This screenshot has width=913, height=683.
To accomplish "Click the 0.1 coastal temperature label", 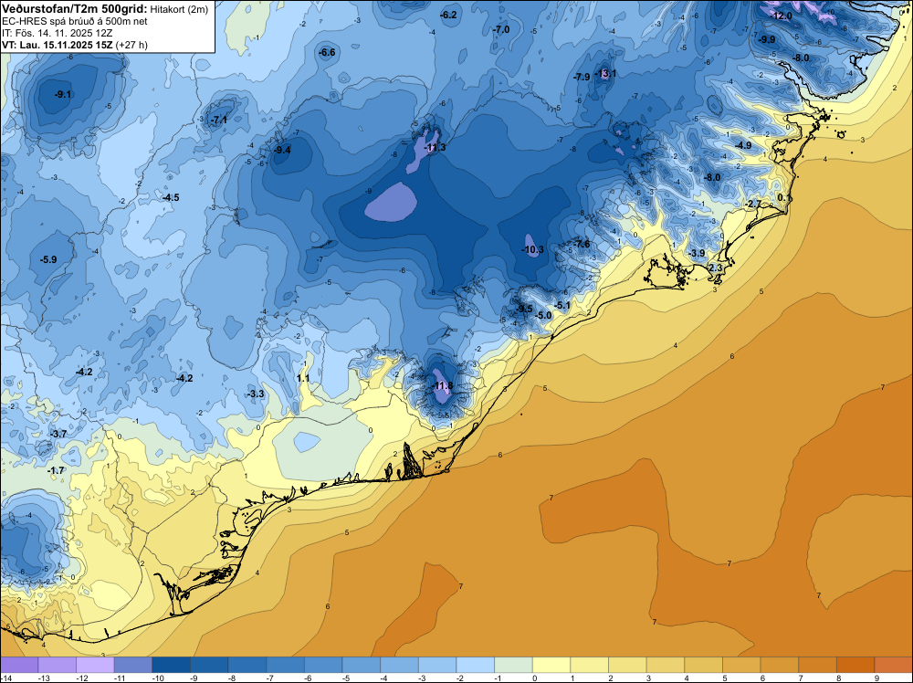I will tap(784, 198).
